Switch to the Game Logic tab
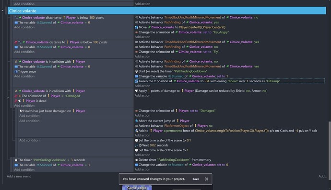This screenshot has width=331, height=190. click(x=137, y=188)
